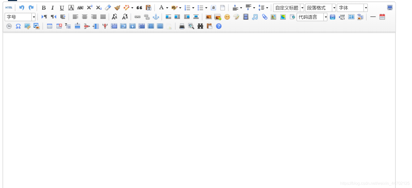Undo the last edit
The height and width of the screenshot is (188, 412).
coord(22,8)
